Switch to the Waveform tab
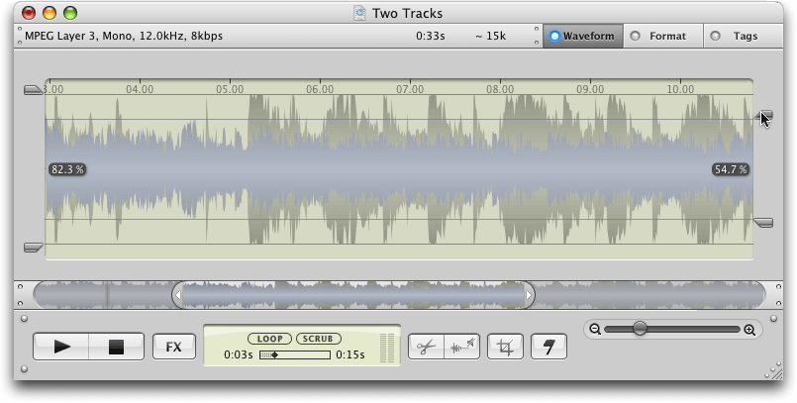Image resolution: width=797 pixels, height=403 pixels. tap(583, 36)
